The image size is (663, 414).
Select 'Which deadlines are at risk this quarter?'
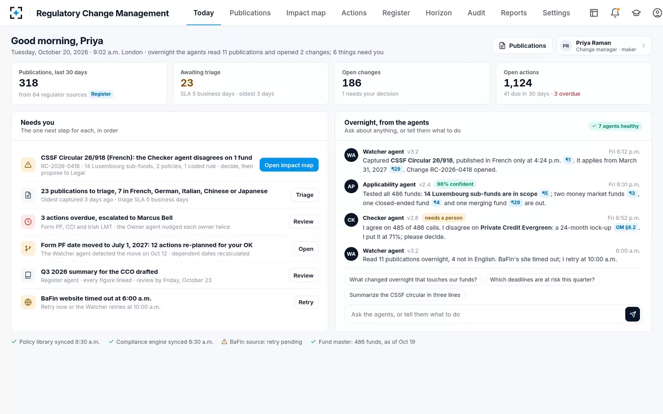[x=542, y=280]
